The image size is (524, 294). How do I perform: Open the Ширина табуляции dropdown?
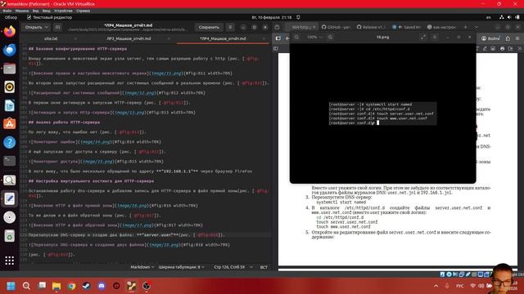point(182,267)
